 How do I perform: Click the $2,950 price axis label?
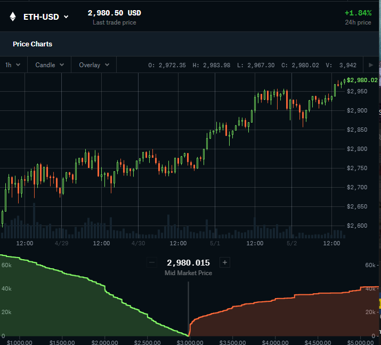(x=357, y=91)
